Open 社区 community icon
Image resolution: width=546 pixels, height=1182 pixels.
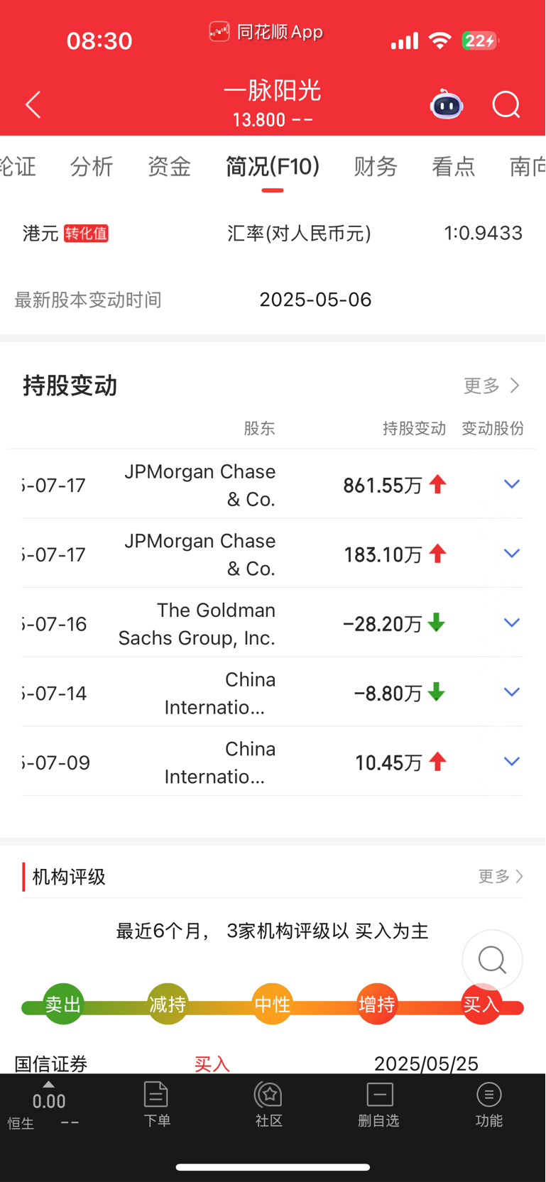[268, 1104]
